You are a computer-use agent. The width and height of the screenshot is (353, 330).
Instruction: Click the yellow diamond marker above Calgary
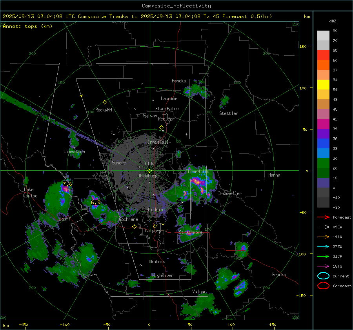click(155, 226)
